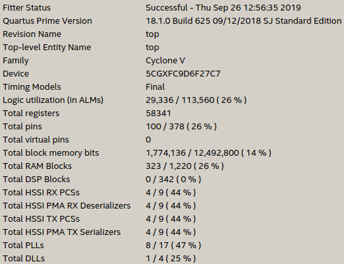Screen dimensions: 344x264
Task: Select the Quartus Prime Version label
Action: [47, 21]
